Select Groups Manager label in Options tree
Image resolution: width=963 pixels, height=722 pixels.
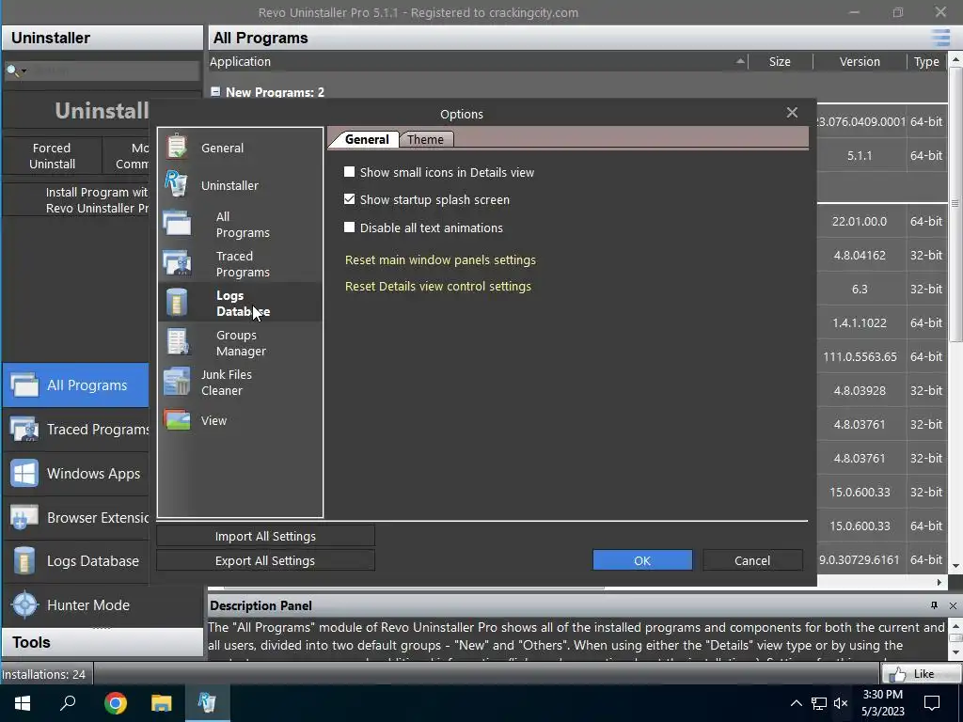click(241, 343)
